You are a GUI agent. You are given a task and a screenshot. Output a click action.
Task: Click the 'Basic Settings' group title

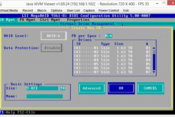[x=26, y=84]
